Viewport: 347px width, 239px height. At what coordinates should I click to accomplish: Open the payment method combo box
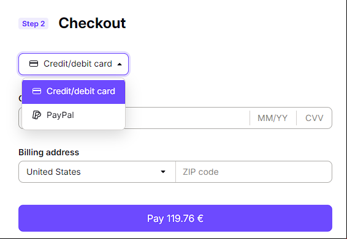point(74,64)
